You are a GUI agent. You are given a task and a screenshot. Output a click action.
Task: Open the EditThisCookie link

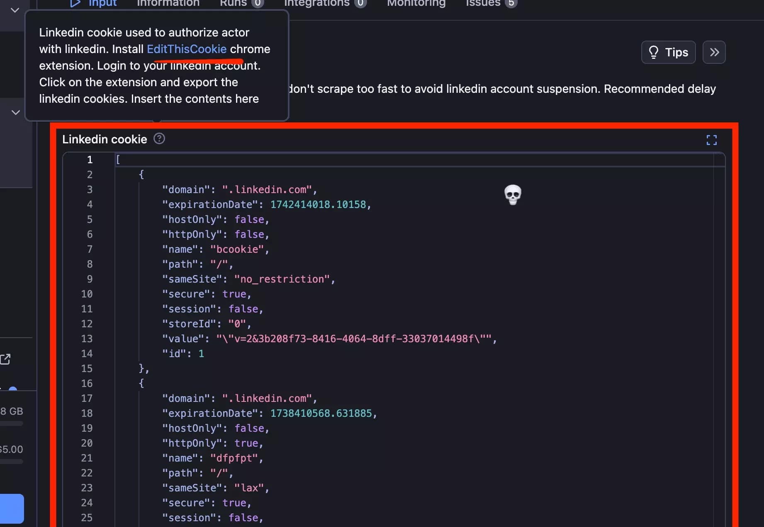pos(187,49)
